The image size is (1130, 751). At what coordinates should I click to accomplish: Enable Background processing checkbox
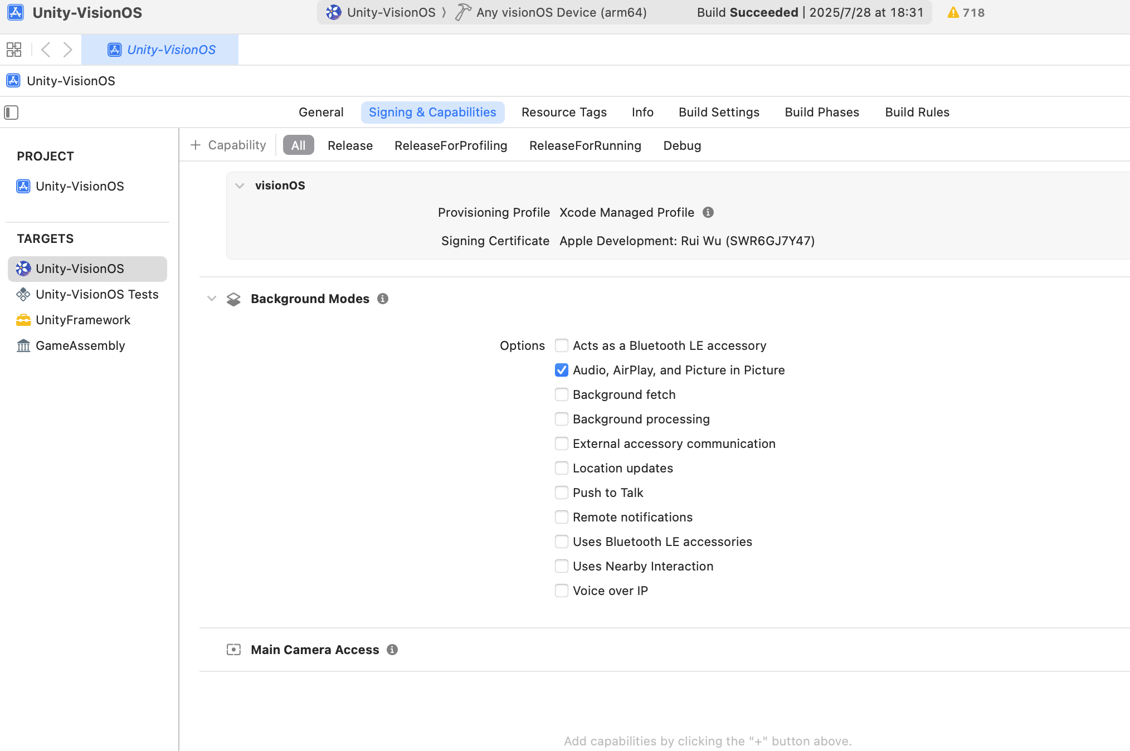[x=562, y=419]
